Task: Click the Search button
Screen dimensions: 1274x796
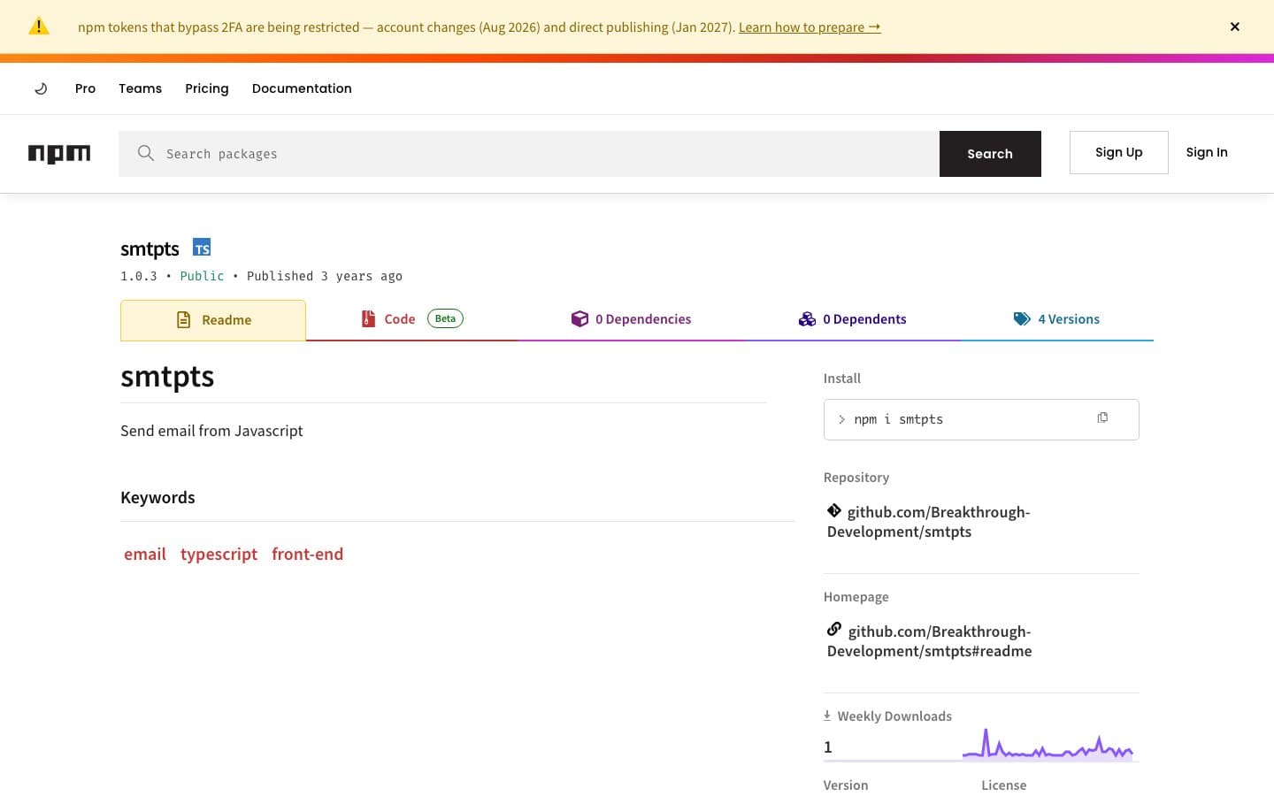Action: point(990,154)
